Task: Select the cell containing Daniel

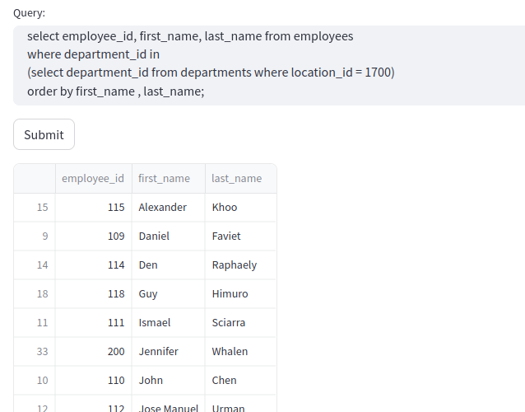Action: pos(169,236)
